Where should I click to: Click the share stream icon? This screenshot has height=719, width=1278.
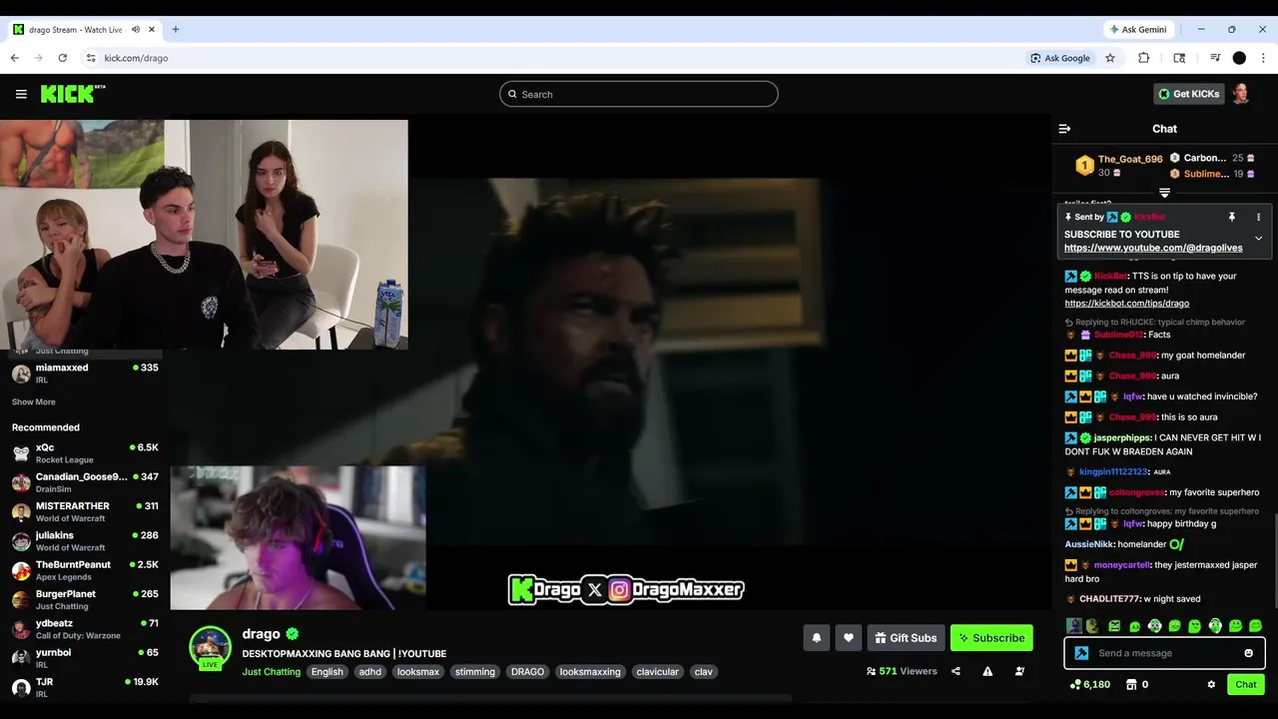point(956,672)
